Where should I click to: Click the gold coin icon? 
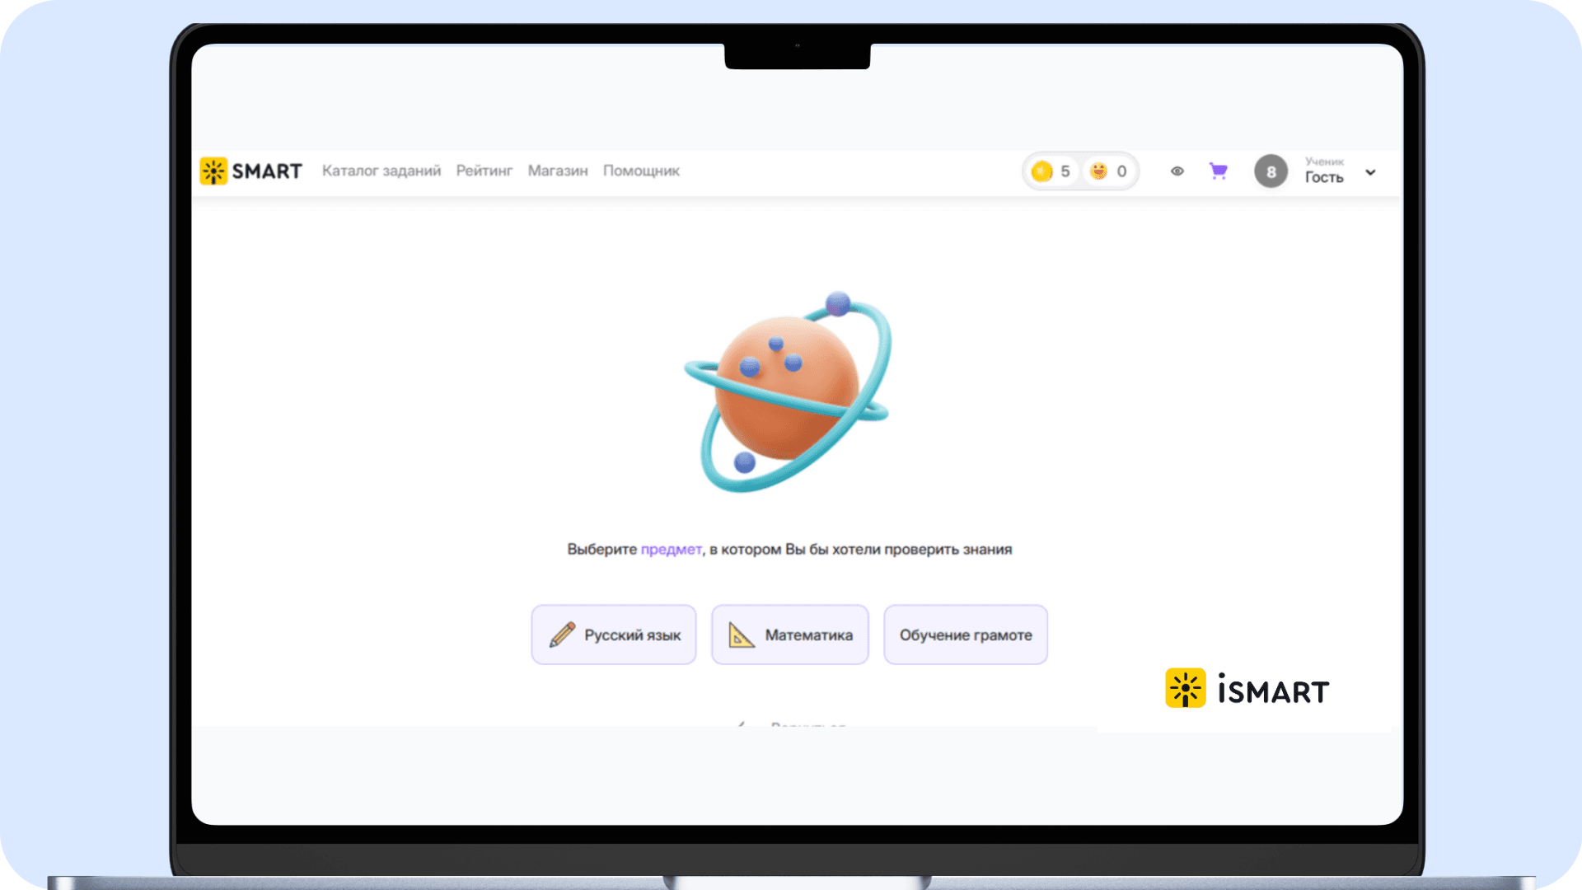(x=1042, y=171)
